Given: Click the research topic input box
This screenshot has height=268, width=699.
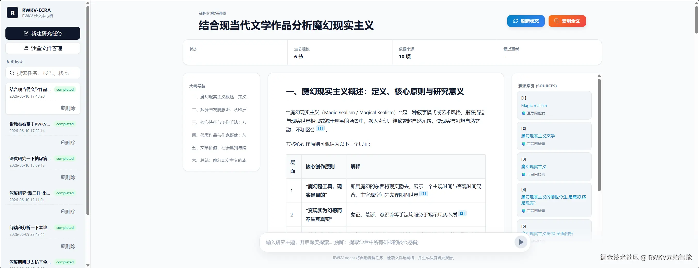Looking at the screenshot, I should (388, 242).
